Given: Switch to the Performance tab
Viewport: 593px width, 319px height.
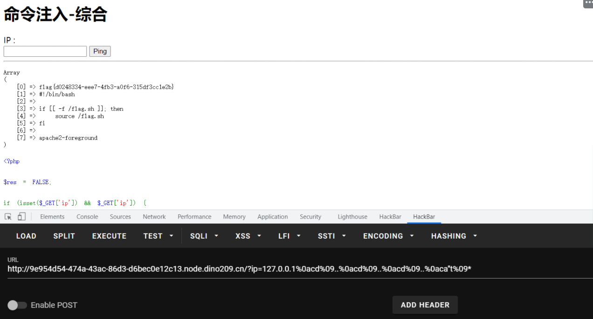Looking at the screenshot, I should click(194, 217).
